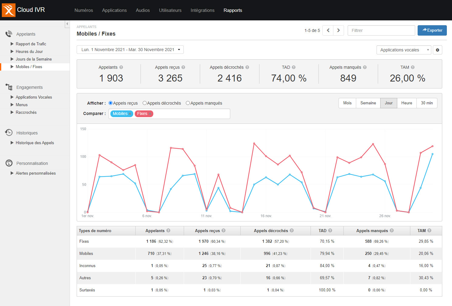Screen dimensions: 452x306
Task: Switch chart to Semaine view
Action: 368,103
